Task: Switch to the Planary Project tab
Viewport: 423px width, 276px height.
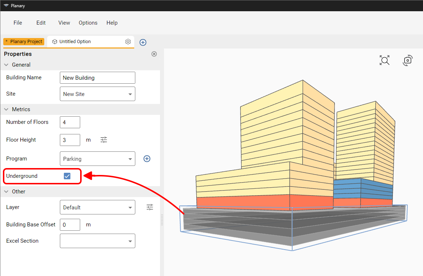Action: [x=24, y=41]
